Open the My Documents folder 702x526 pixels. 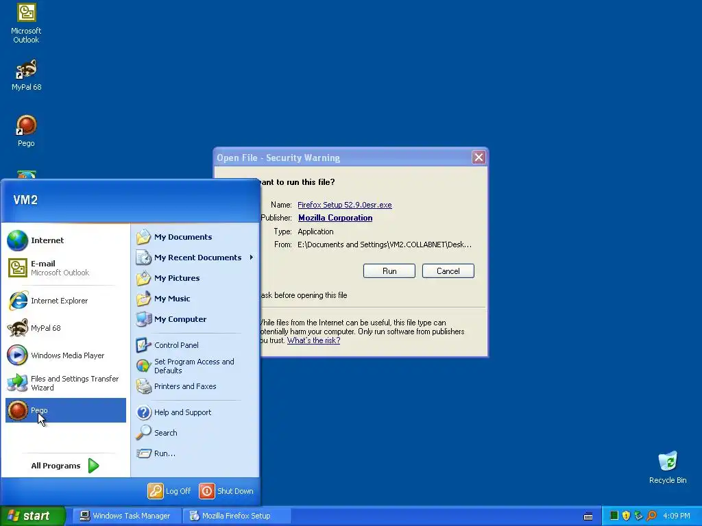tap(195, 237)
